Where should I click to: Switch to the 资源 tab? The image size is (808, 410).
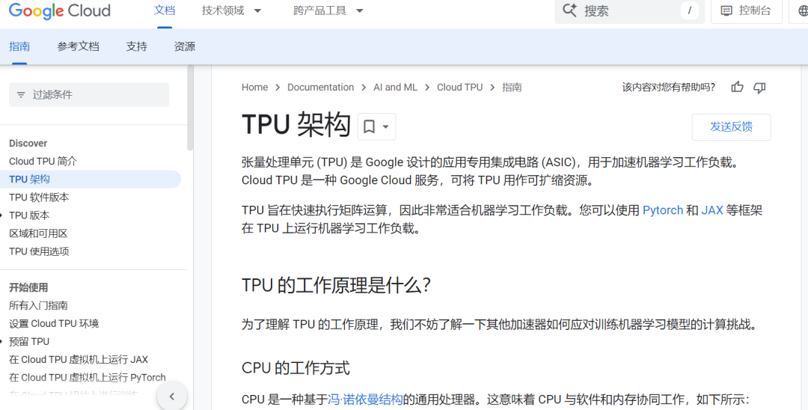(x=185, y=46)
